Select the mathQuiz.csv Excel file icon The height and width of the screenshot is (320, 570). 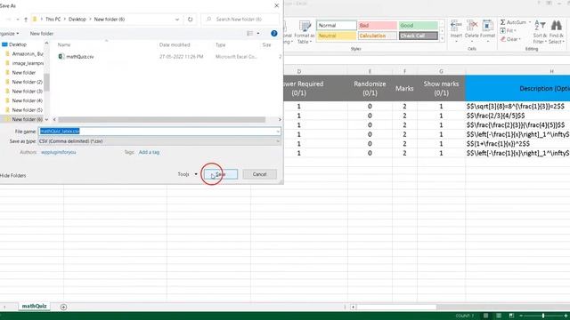point(61,57)
